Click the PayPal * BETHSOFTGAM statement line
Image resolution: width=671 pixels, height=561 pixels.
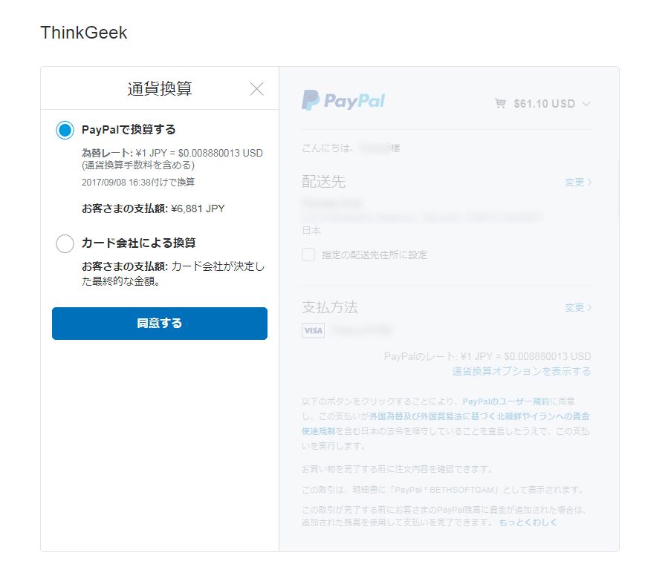point(444,490)
